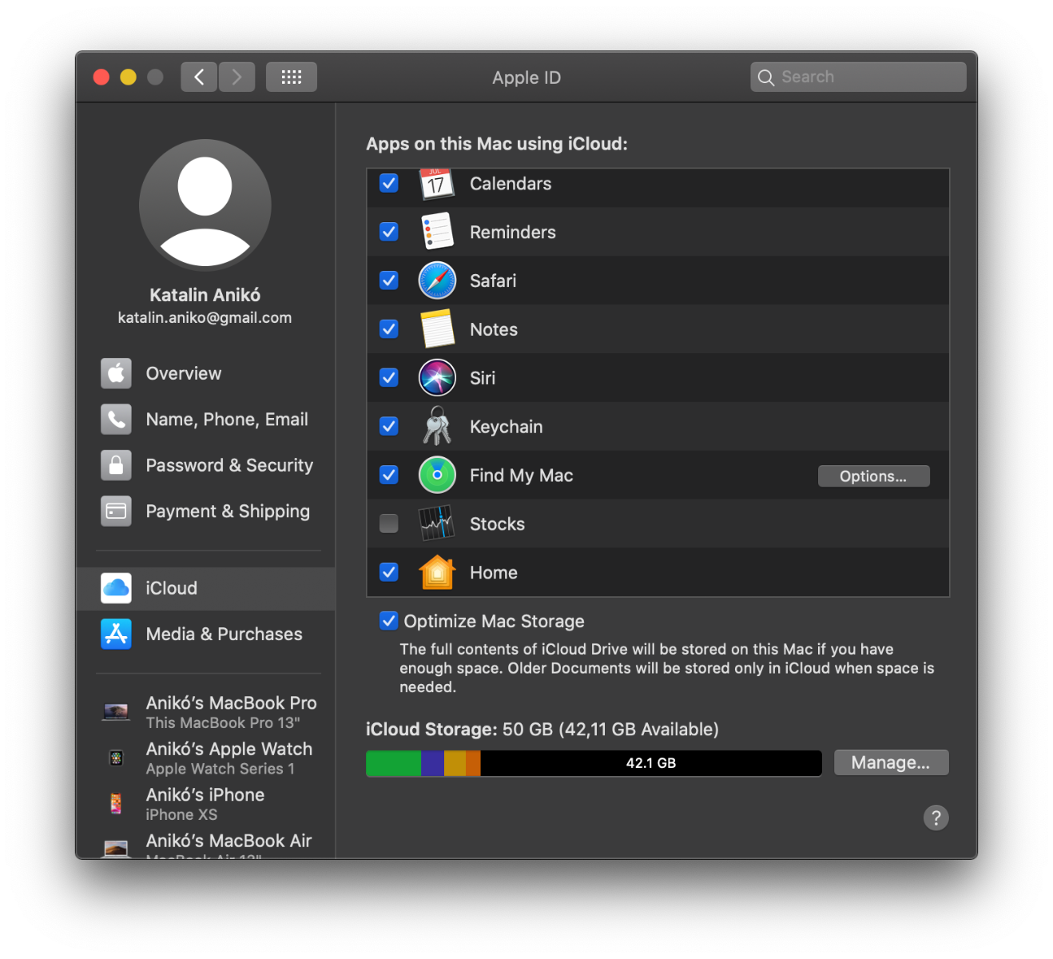Click the Siri app icon

(437, 378)
